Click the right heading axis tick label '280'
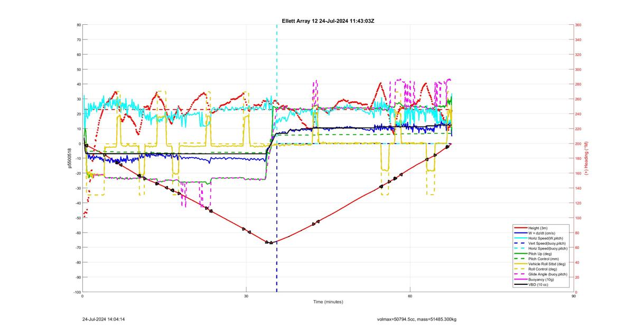 pyautogui.click(x=579, y=84)
